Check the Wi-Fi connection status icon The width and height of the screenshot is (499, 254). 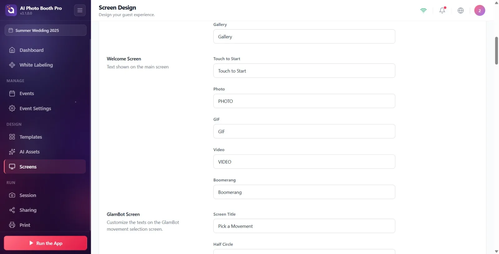pos(424,11)
